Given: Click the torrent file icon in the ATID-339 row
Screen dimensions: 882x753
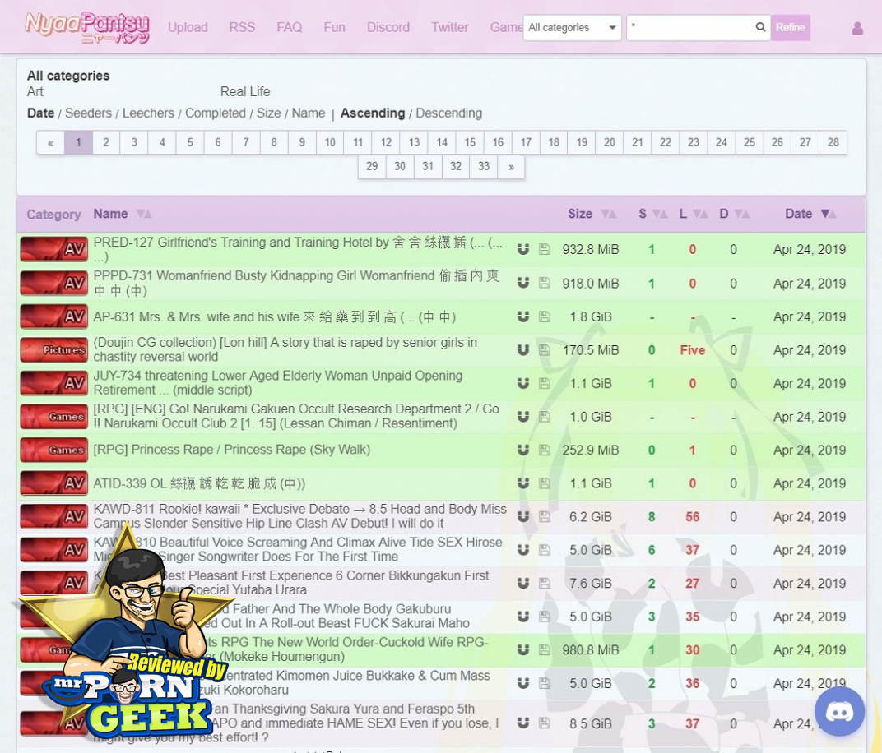Looking at the screenshot, I should coord(544,483).
